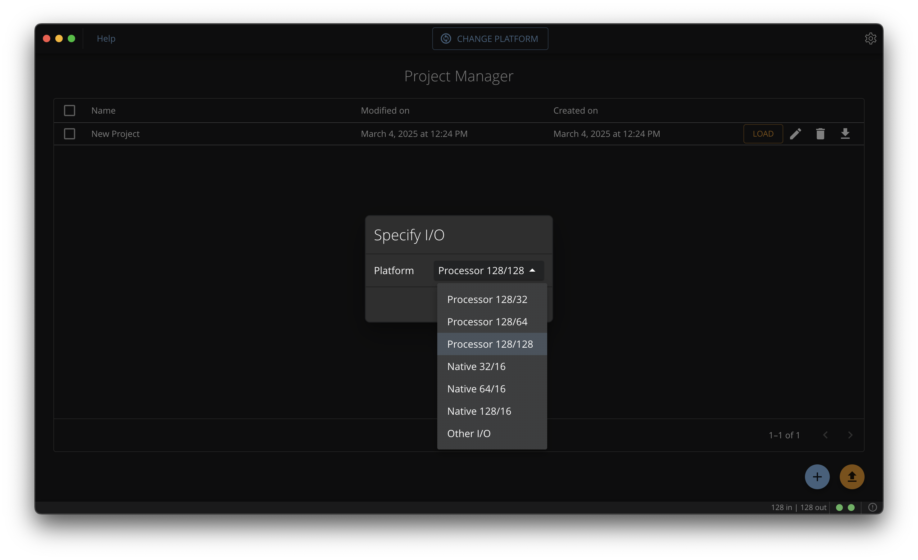The width and height of the screenshot is (918, 560).
Task: Pick the Other I/O option
Action: (x=469, y=433)
